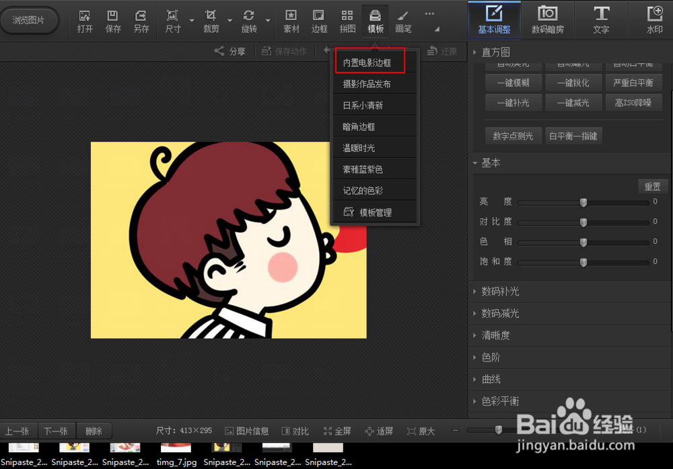
Task: Click the zoom-out minus icon
Action: click(x=455, y=431)
